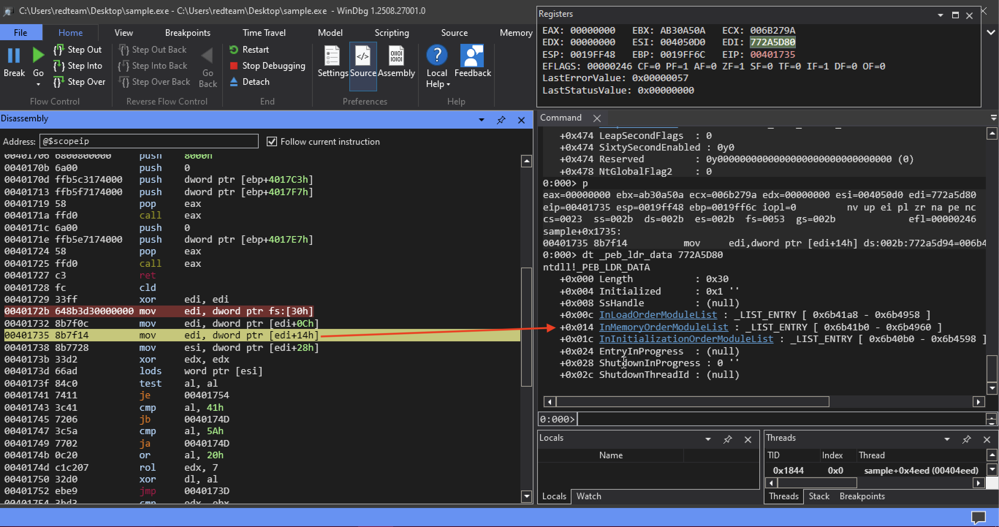Uncheck Follow current instruction checkbox

272,141
